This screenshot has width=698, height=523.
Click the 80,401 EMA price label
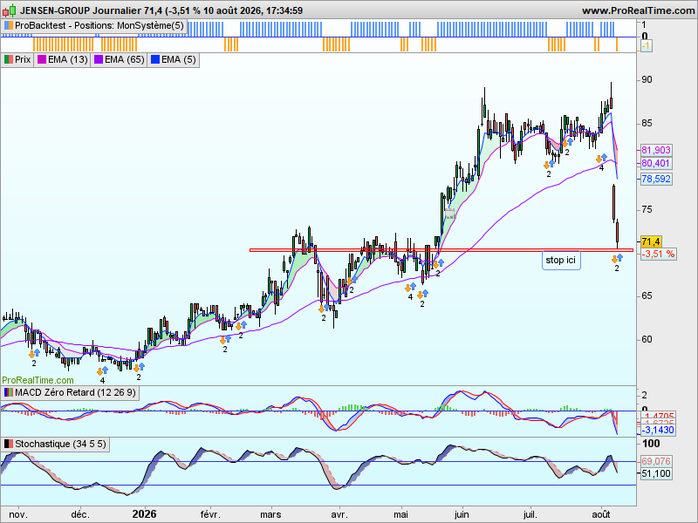click(x=656, y=164)
